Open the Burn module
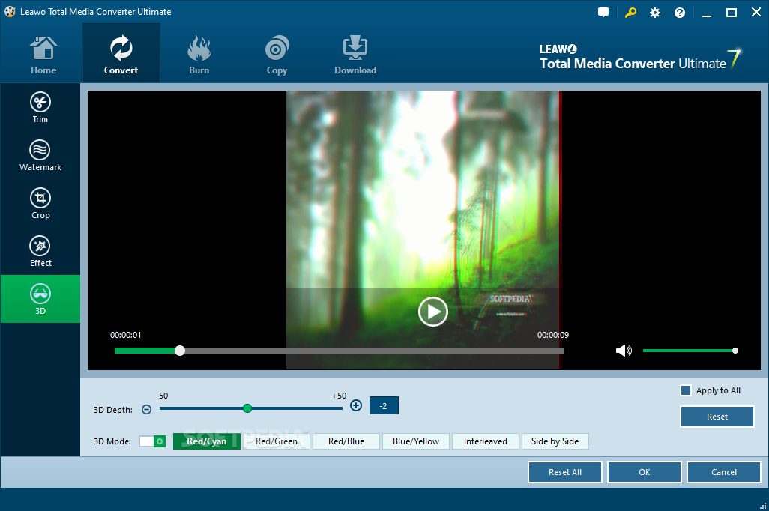This screenshot has width=769, height=511. (x=199, y=55)
